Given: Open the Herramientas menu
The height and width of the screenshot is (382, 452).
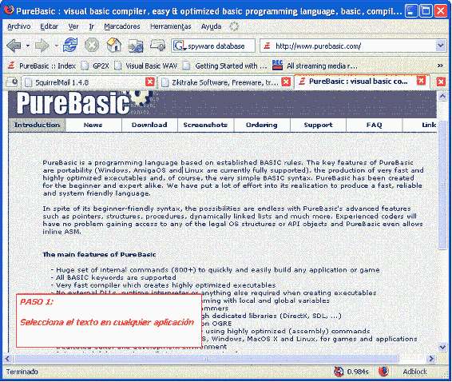Looking at the screenshot, I should point(170,26).
